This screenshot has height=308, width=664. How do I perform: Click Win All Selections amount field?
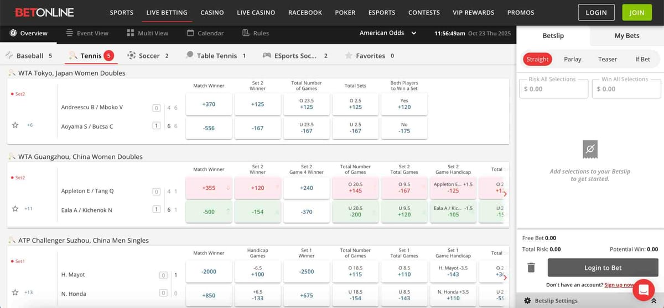pyautogui.click(x=626, y=89)
